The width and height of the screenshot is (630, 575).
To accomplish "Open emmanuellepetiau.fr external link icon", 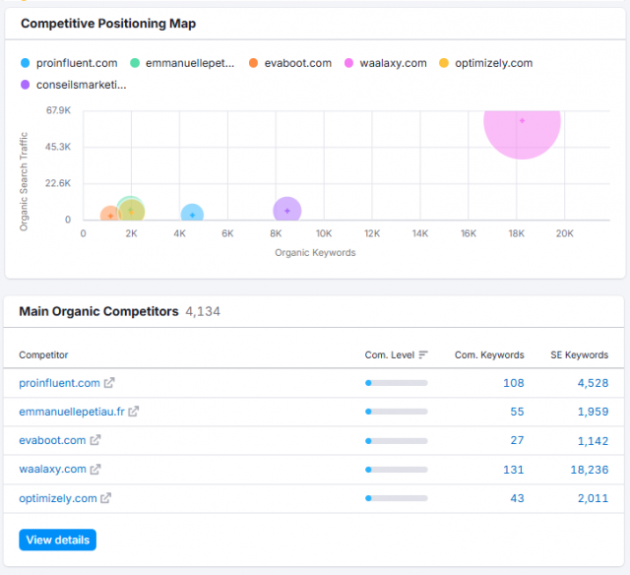I will [x=134, y=411].
